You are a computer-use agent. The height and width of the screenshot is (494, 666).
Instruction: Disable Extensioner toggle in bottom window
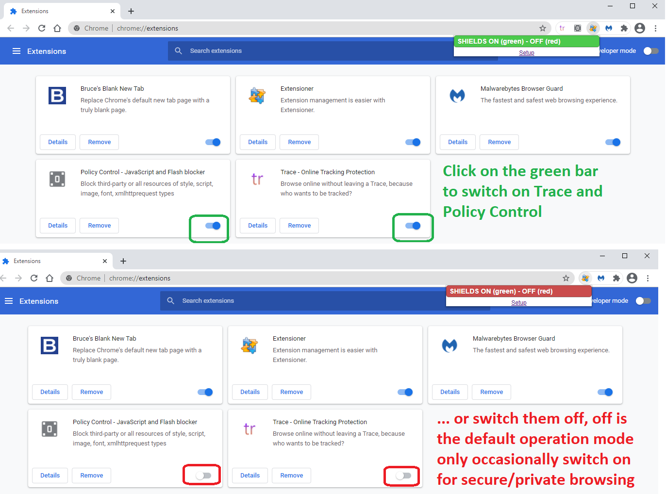coord(405,392)
